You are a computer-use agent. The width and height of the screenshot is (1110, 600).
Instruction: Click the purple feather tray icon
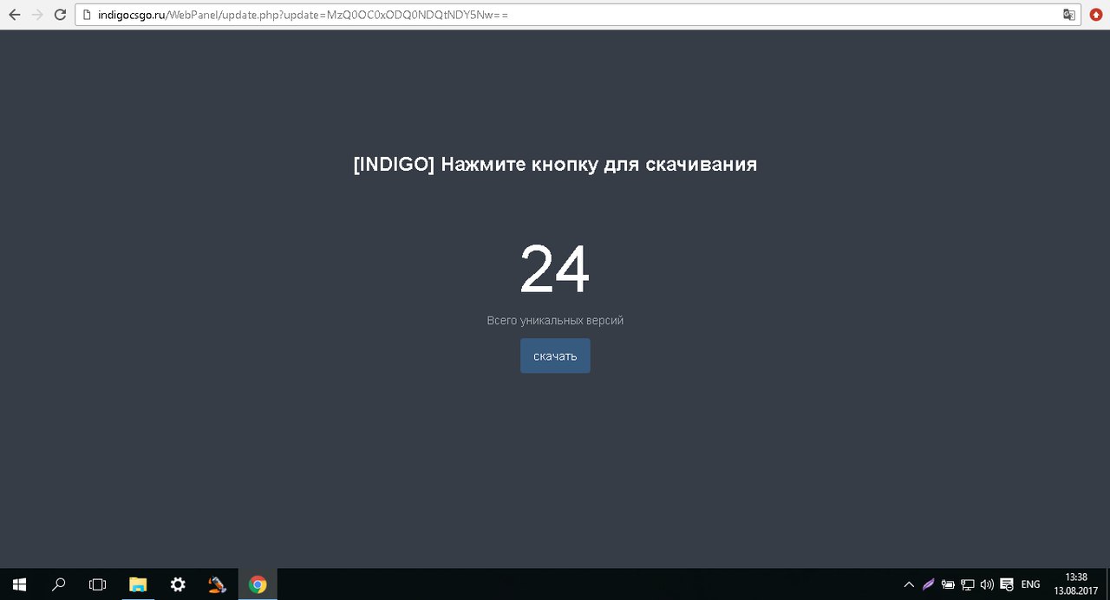(x=929, y=584)
